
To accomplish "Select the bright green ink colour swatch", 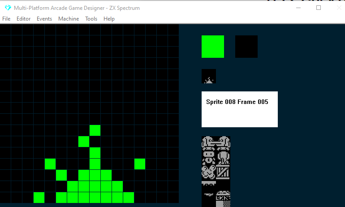I will click(213, 47).
